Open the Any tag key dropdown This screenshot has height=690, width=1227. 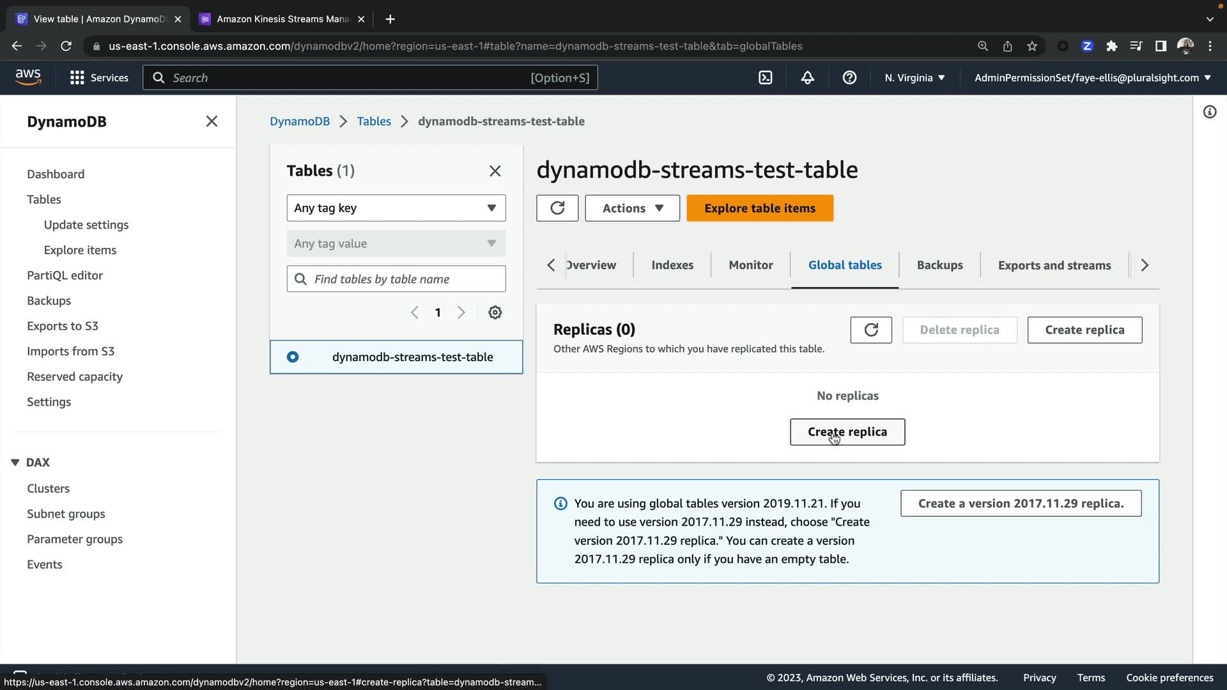[x=396, y=208]
